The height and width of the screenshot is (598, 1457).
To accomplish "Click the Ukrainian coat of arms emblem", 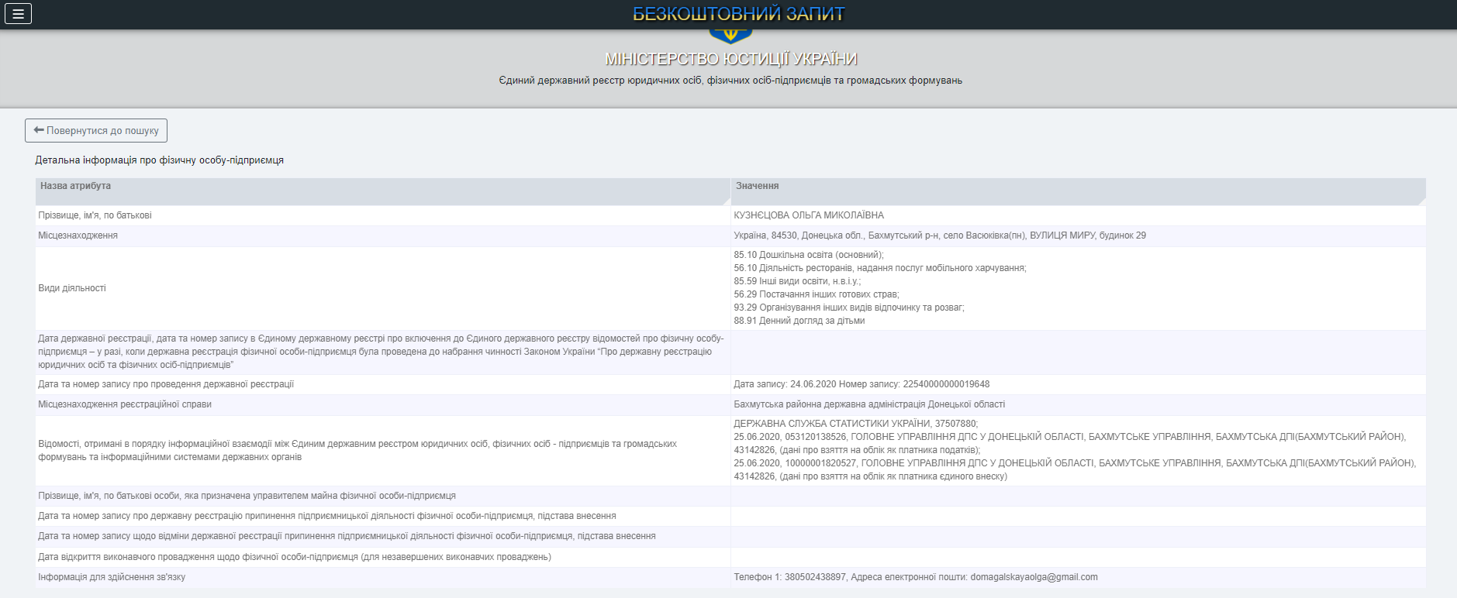I will click(x=730, y=36).
